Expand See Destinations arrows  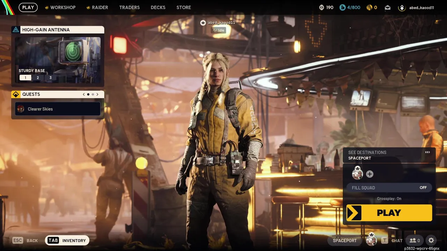coord(427,152)
